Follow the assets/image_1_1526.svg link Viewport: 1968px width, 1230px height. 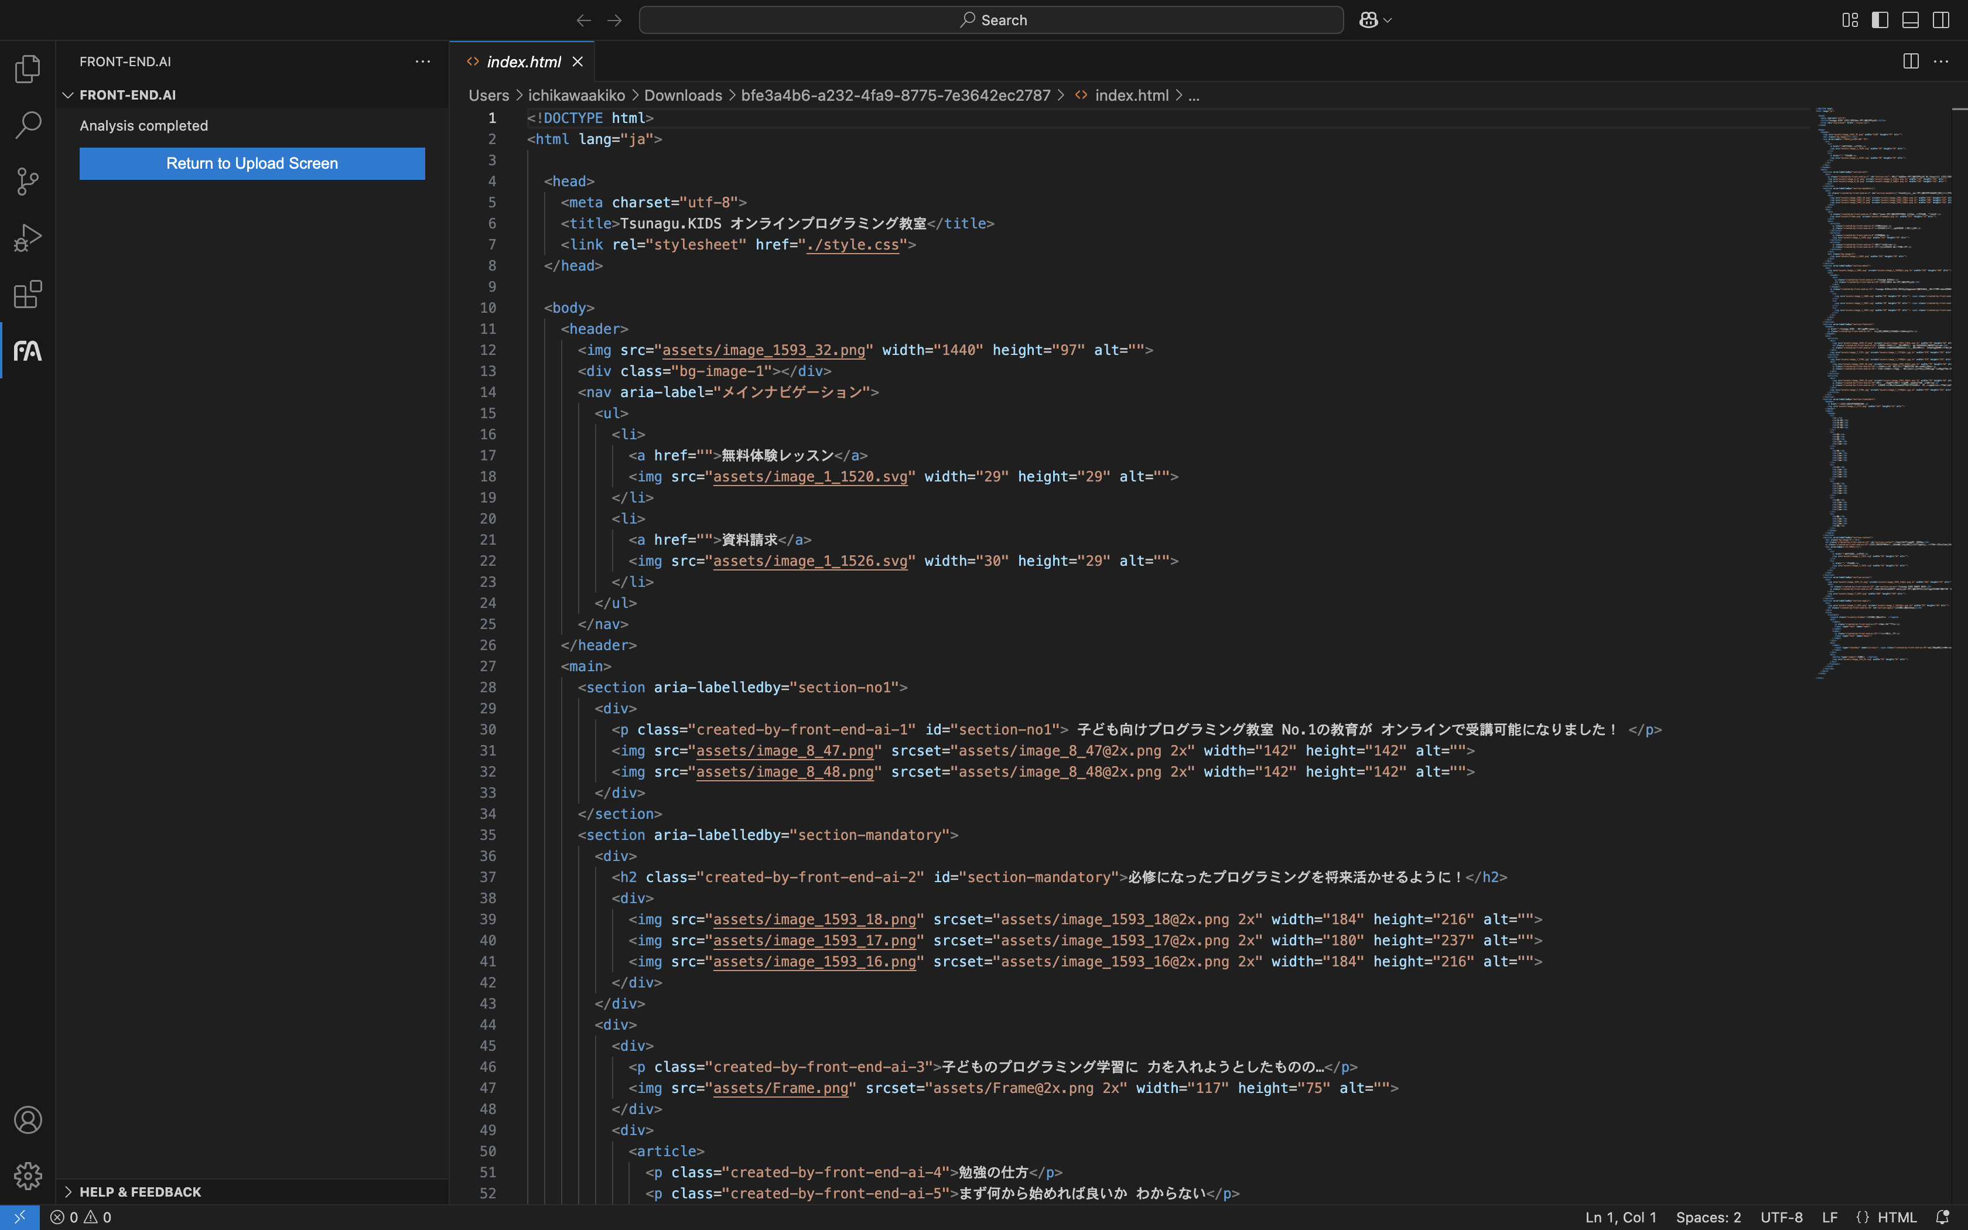pos(810,561)
